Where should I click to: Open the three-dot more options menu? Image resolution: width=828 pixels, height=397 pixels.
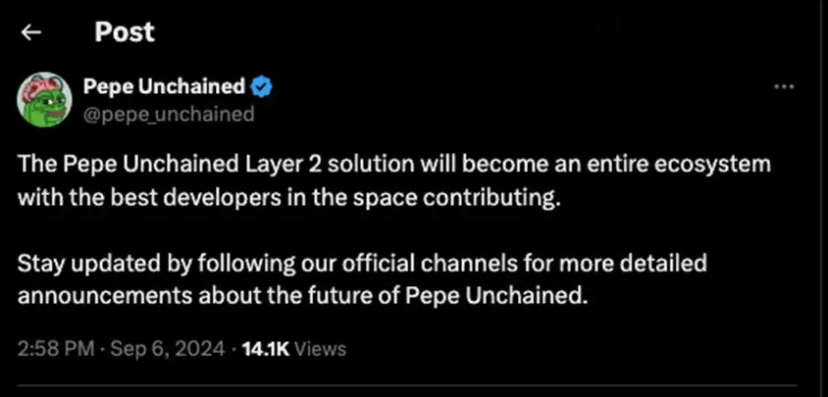coord(784,87)
